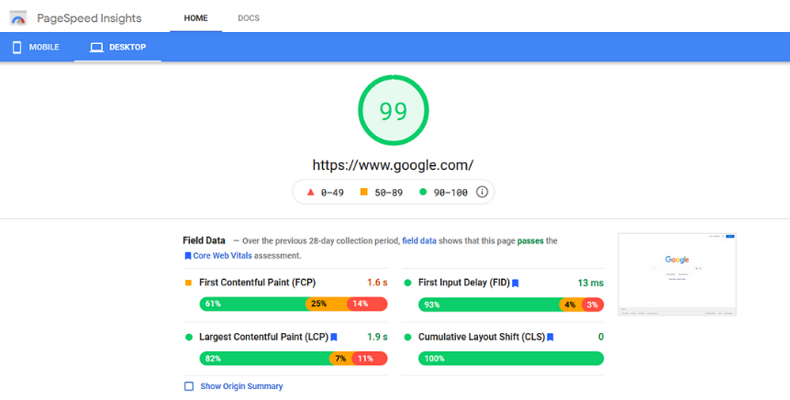Click the PageSpeed Insights title text
The width and height of the screenshot is (790, 400).
[89, 18]
